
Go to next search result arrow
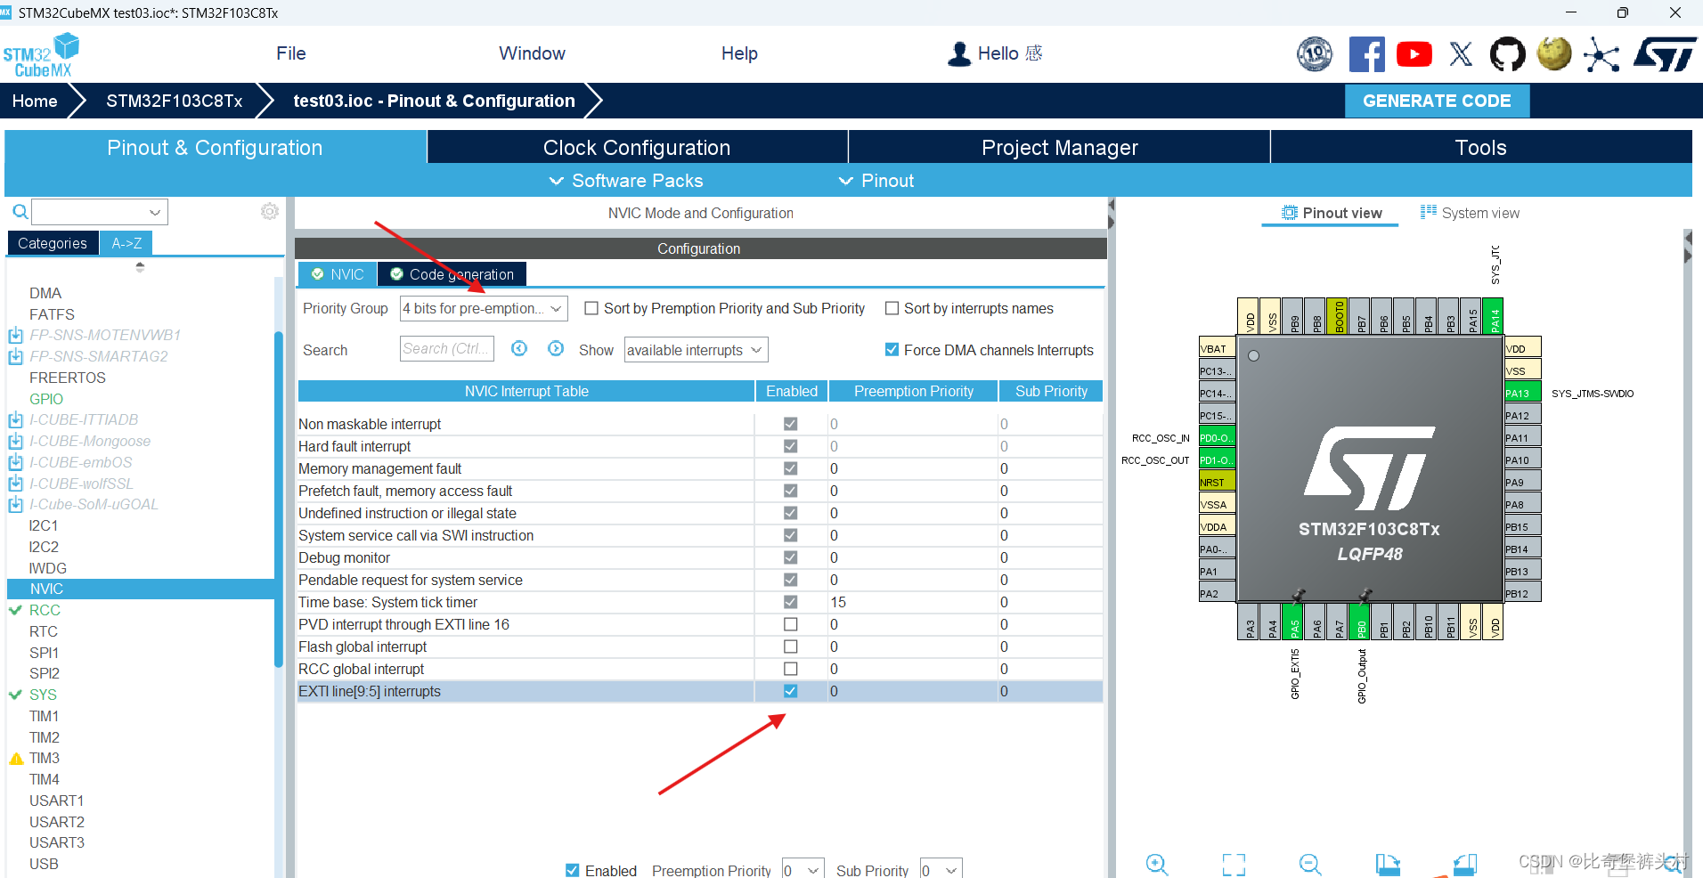point(556,349)
